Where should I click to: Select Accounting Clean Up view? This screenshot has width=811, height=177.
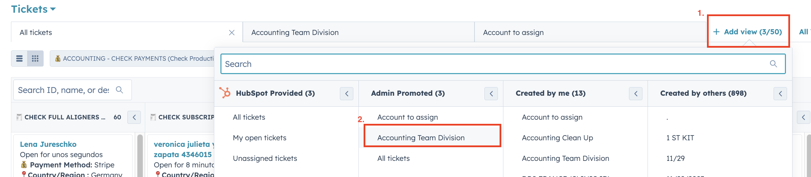tap(557, 138)
